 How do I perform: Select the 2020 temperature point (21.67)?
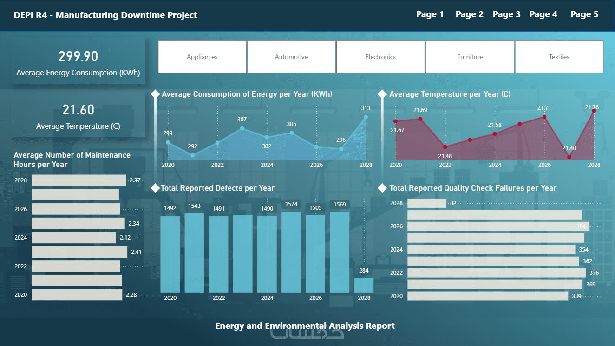click(x=395, y=121)
